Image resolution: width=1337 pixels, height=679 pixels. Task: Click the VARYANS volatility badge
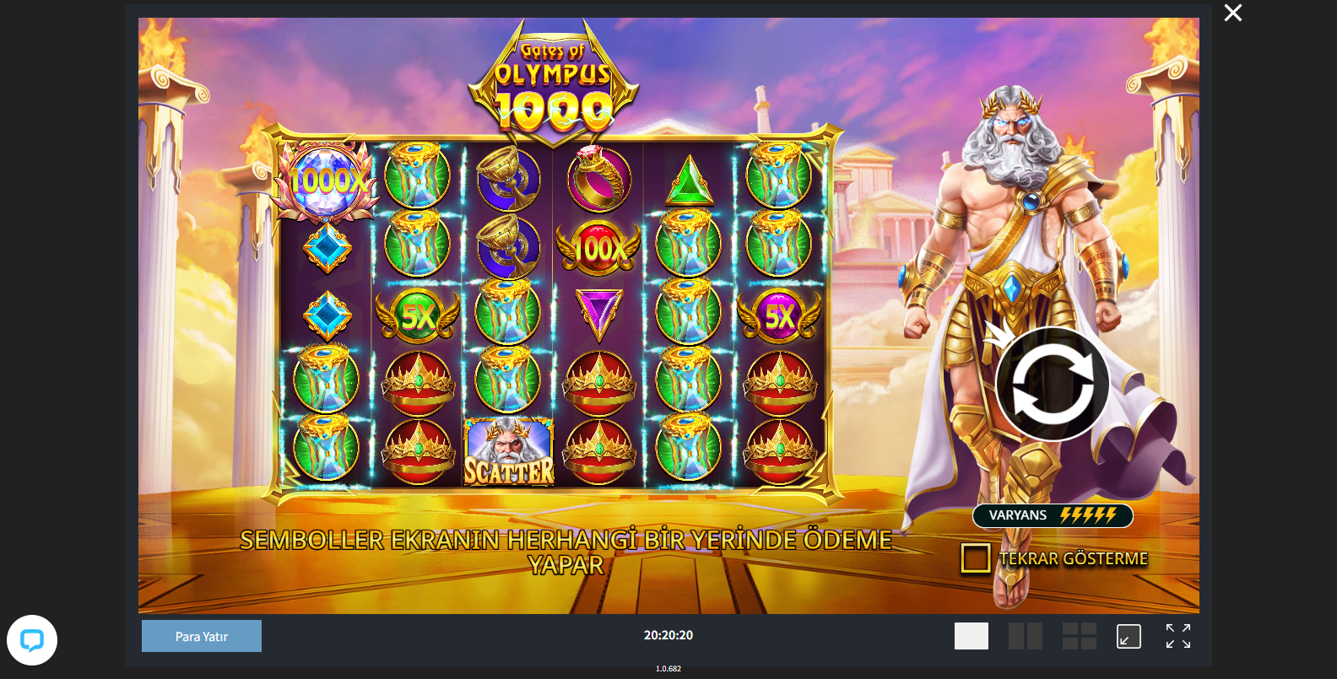pyautogui.click(x=1053, y=515)
